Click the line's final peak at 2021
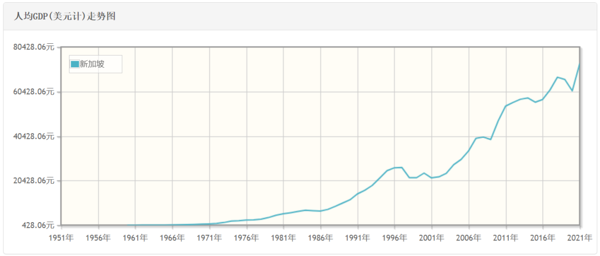Image resolution: width=600 pixels, height=256 pixels. point(579,64)
